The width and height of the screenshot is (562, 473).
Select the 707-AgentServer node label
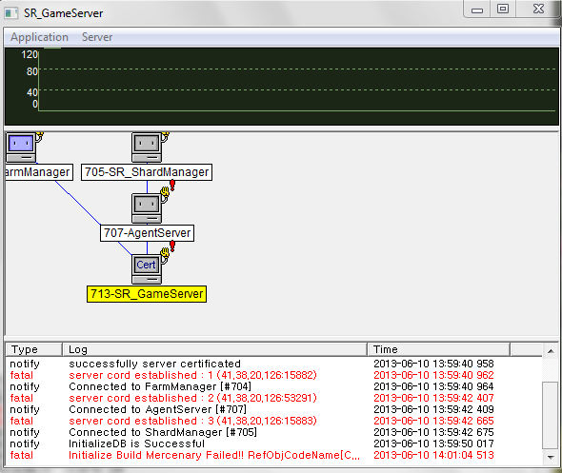click(x=147, y=233)
